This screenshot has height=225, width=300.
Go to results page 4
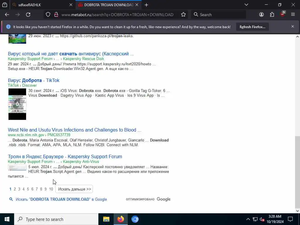click(23, 189)
